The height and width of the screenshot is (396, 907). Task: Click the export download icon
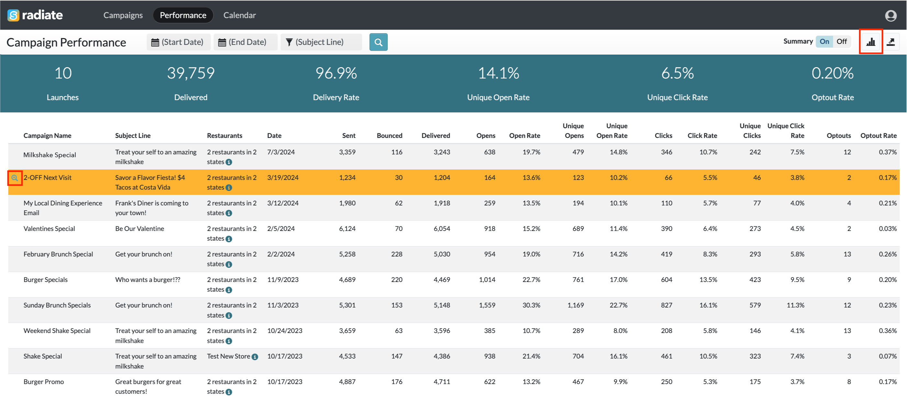pos(891,42)
